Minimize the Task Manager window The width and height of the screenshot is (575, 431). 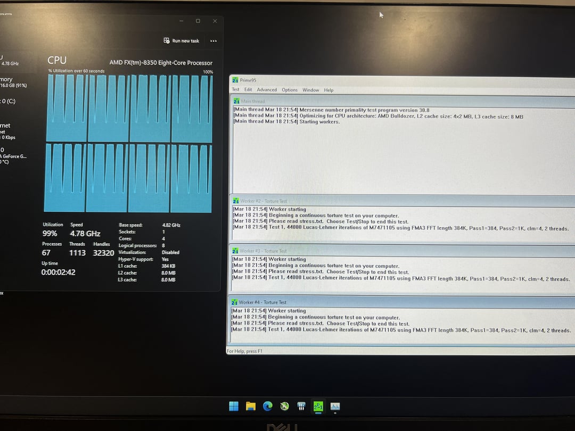(181, 21)
